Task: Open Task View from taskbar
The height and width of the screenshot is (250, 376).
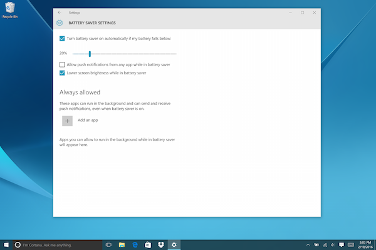Action: (x=108, y=245)
